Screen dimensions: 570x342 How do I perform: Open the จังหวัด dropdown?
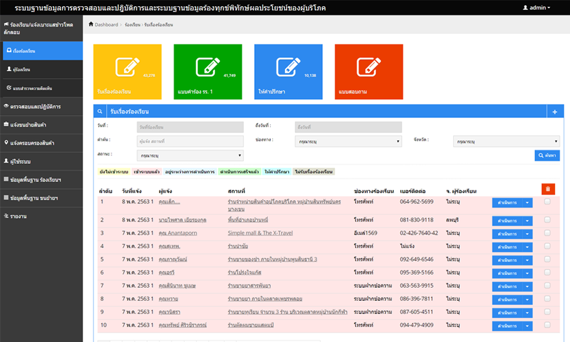tap(506, 141)
